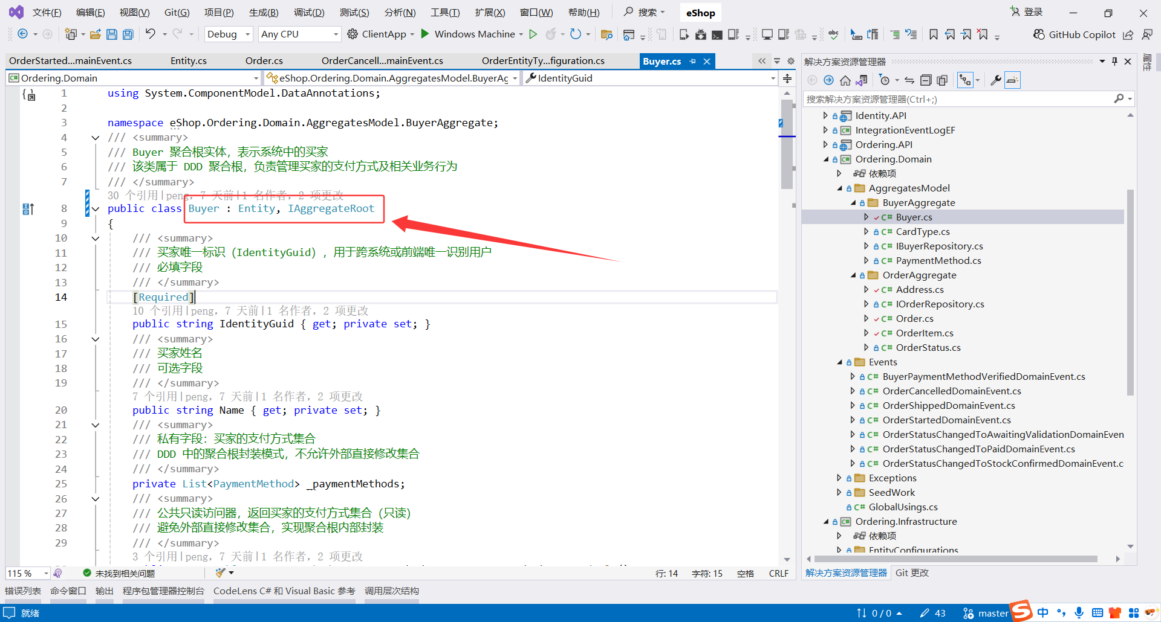Select OrderStatus.cs in Solution Explorer
1161x622 pixels.
pos(928,348)
